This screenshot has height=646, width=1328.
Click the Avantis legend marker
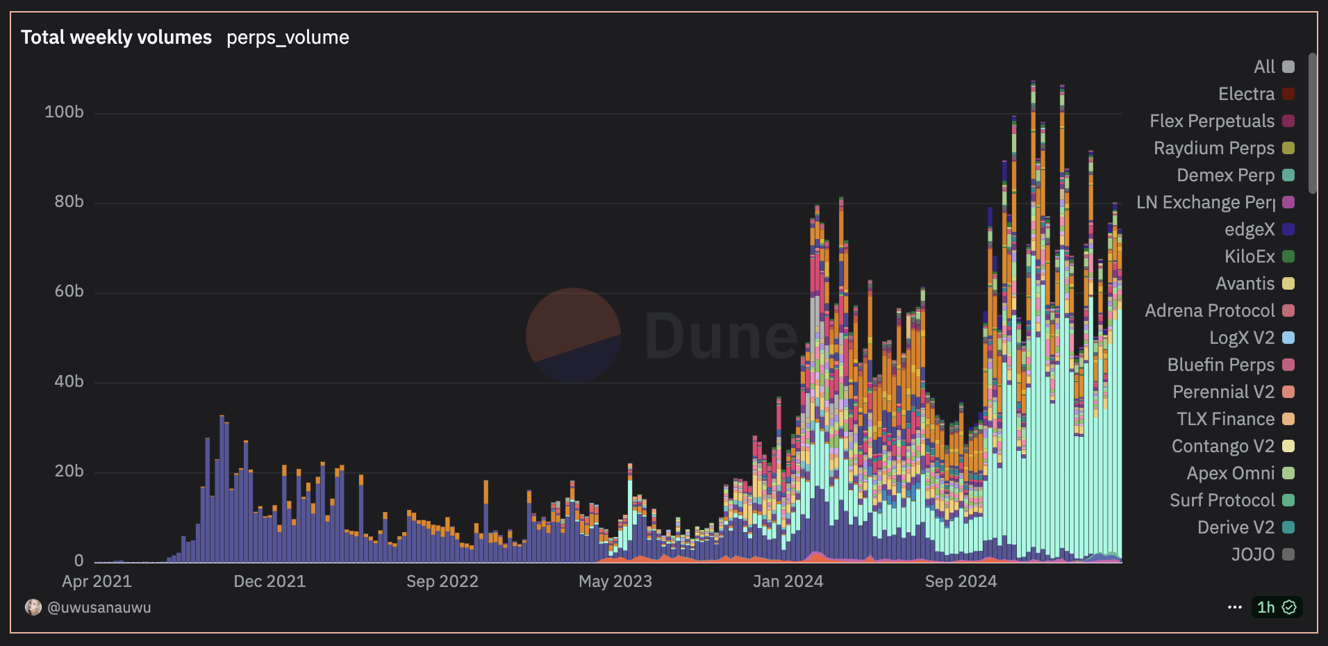click(1288, 283)
